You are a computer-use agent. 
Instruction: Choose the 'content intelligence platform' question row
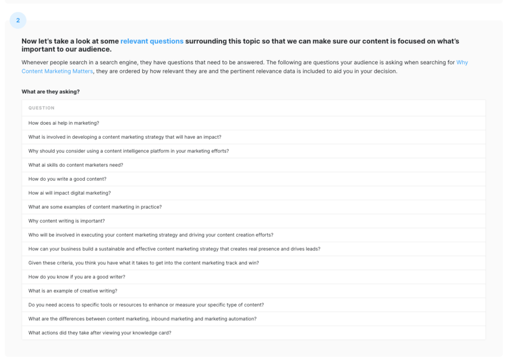point(128,151)
